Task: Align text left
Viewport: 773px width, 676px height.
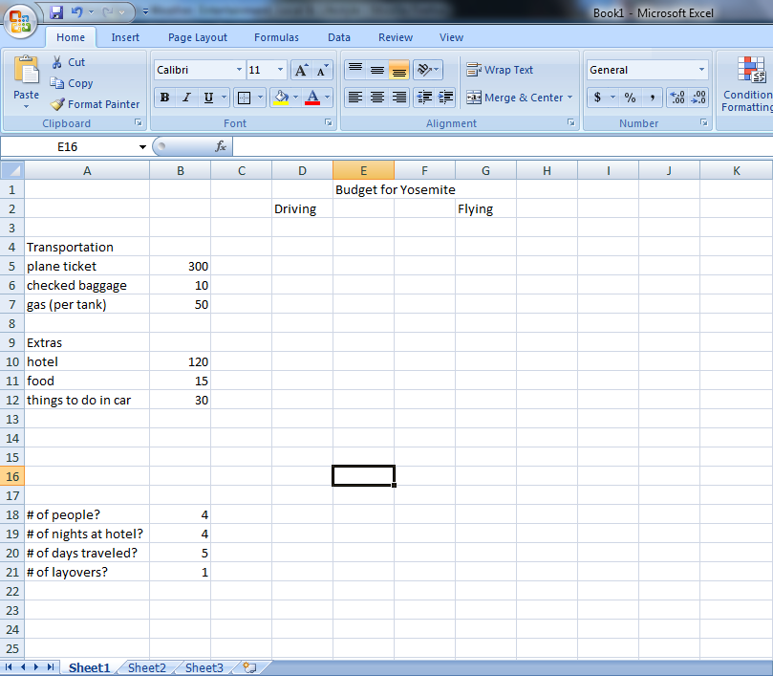Action: tap(355, 98)
